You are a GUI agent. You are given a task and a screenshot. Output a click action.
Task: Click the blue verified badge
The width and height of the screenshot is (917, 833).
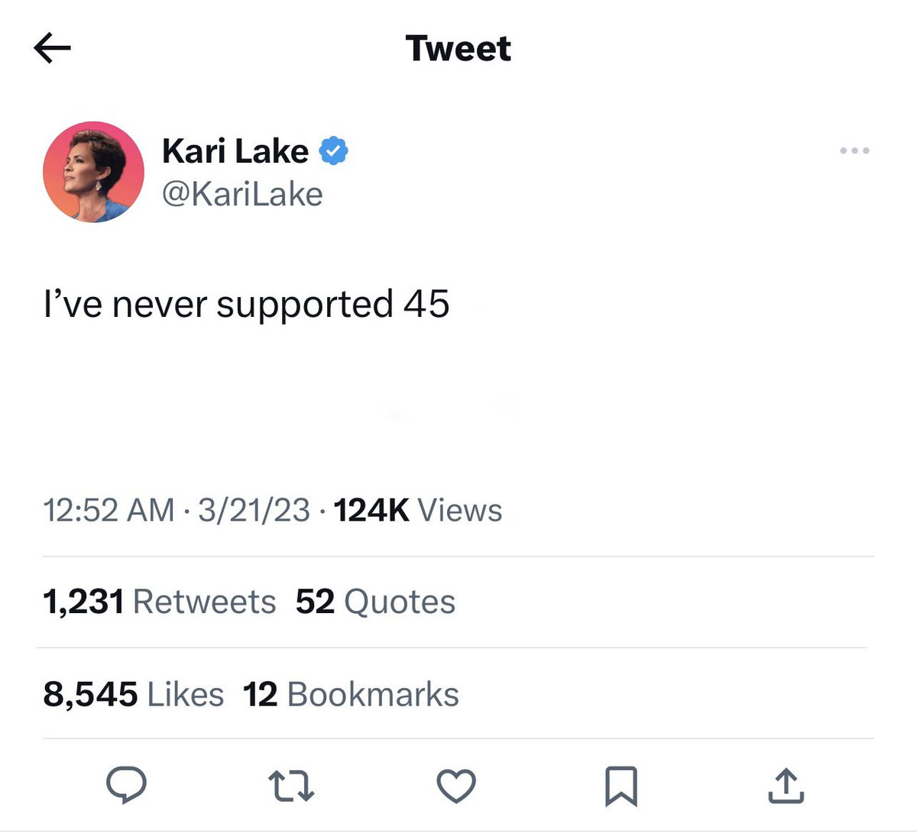(x=332, y=150)
